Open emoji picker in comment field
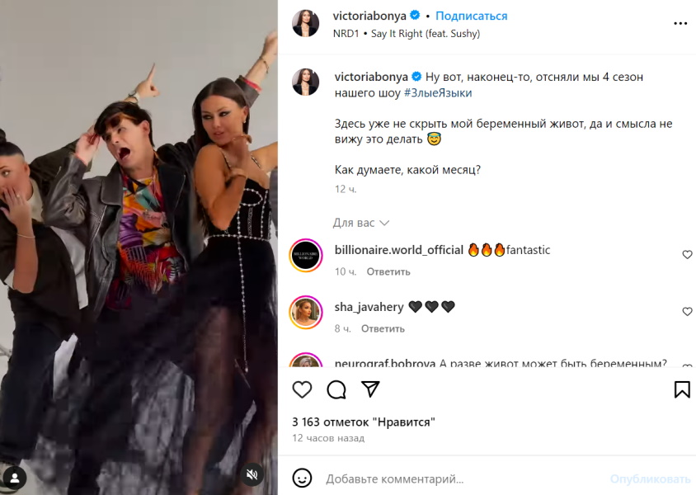 (x=303, y=478)
